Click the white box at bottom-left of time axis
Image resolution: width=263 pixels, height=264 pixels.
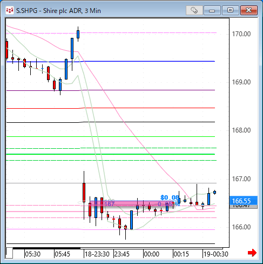click(x=9, y=253)
